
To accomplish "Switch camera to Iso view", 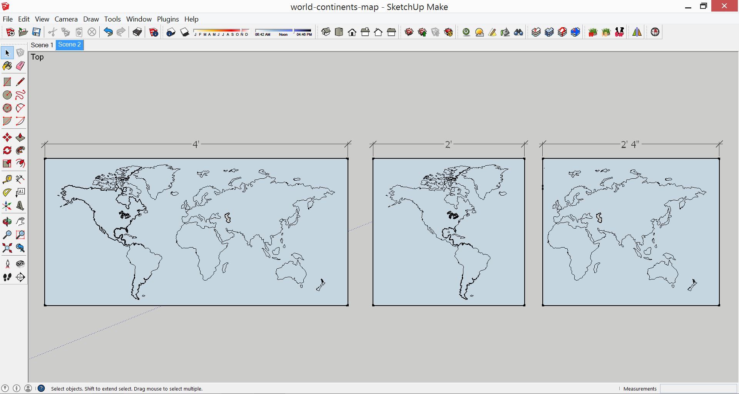I will click(x=326, y=32).
